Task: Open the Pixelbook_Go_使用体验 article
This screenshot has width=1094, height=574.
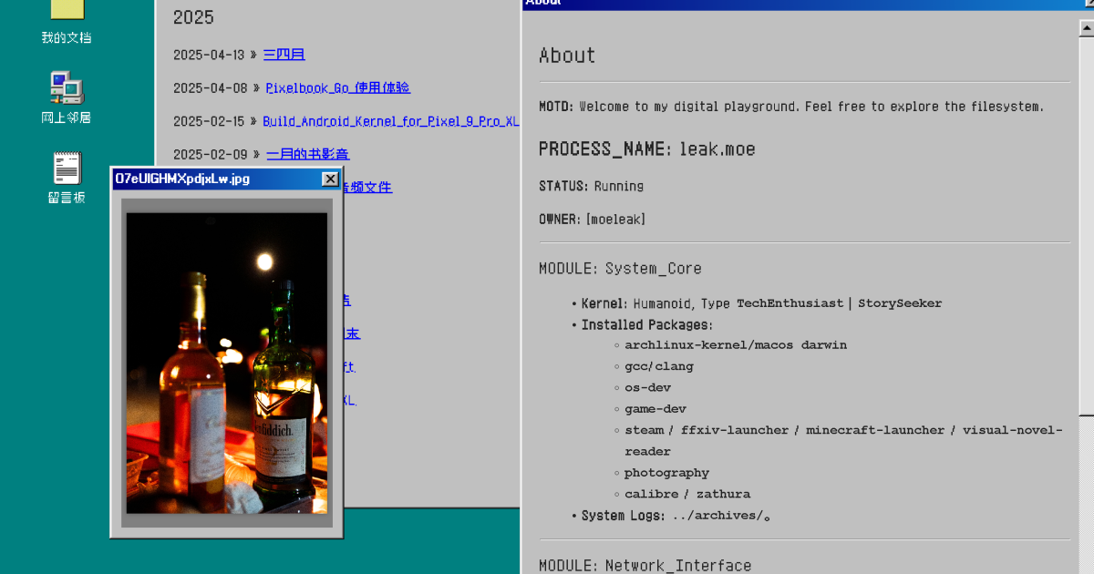Action: (337, 87)
